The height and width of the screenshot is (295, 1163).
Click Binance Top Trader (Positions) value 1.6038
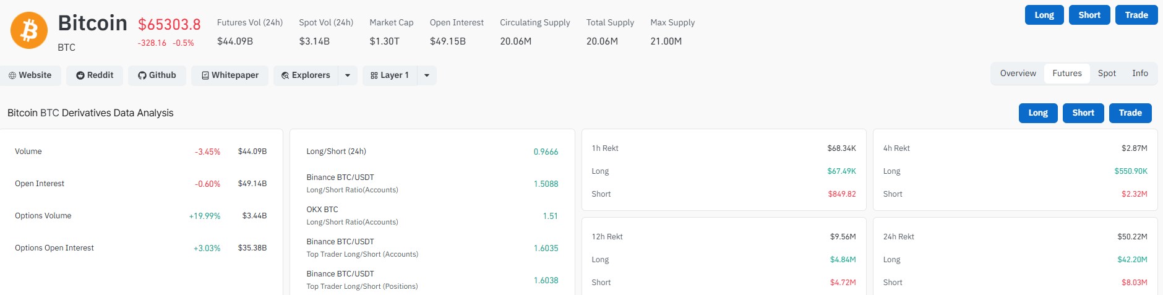(546, 280)
